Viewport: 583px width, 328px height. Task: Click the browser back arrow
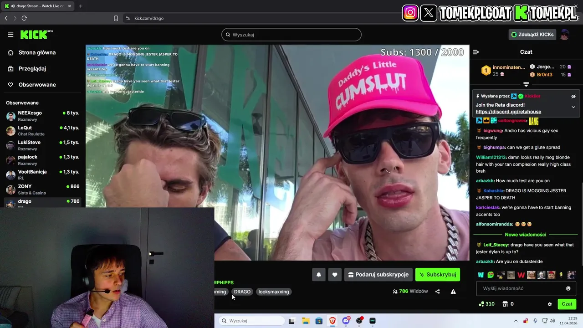[6, 18]
